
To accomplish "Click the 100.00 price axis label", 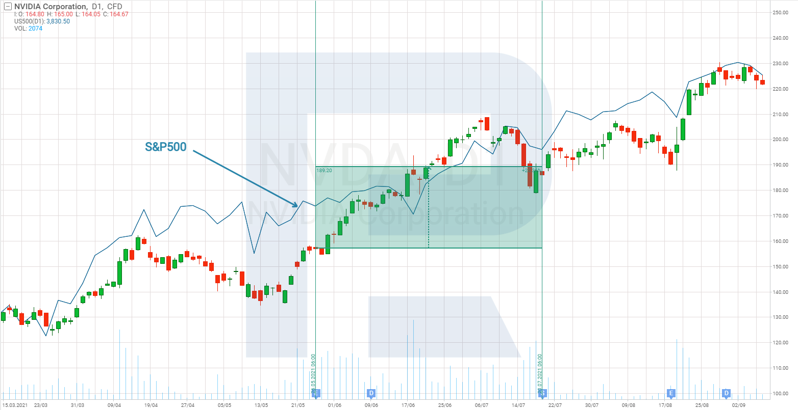I will [781, 394].
